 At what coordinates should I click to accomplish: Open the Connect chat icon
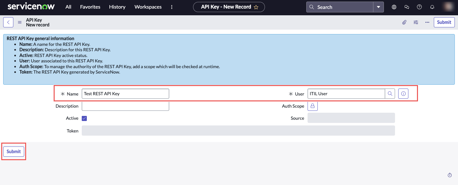coord(406,7)
